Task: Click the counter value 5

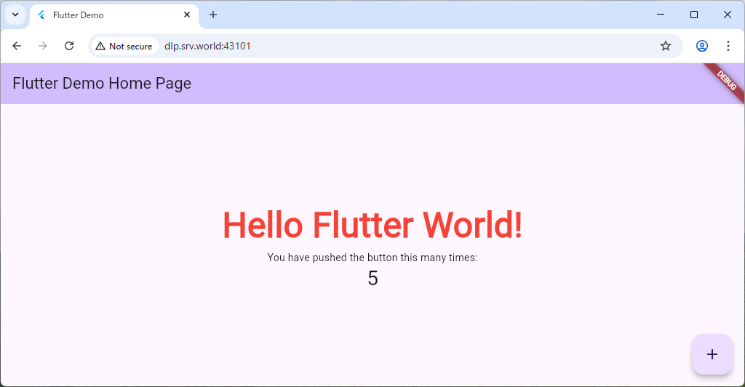Action: tap(372, 279)
